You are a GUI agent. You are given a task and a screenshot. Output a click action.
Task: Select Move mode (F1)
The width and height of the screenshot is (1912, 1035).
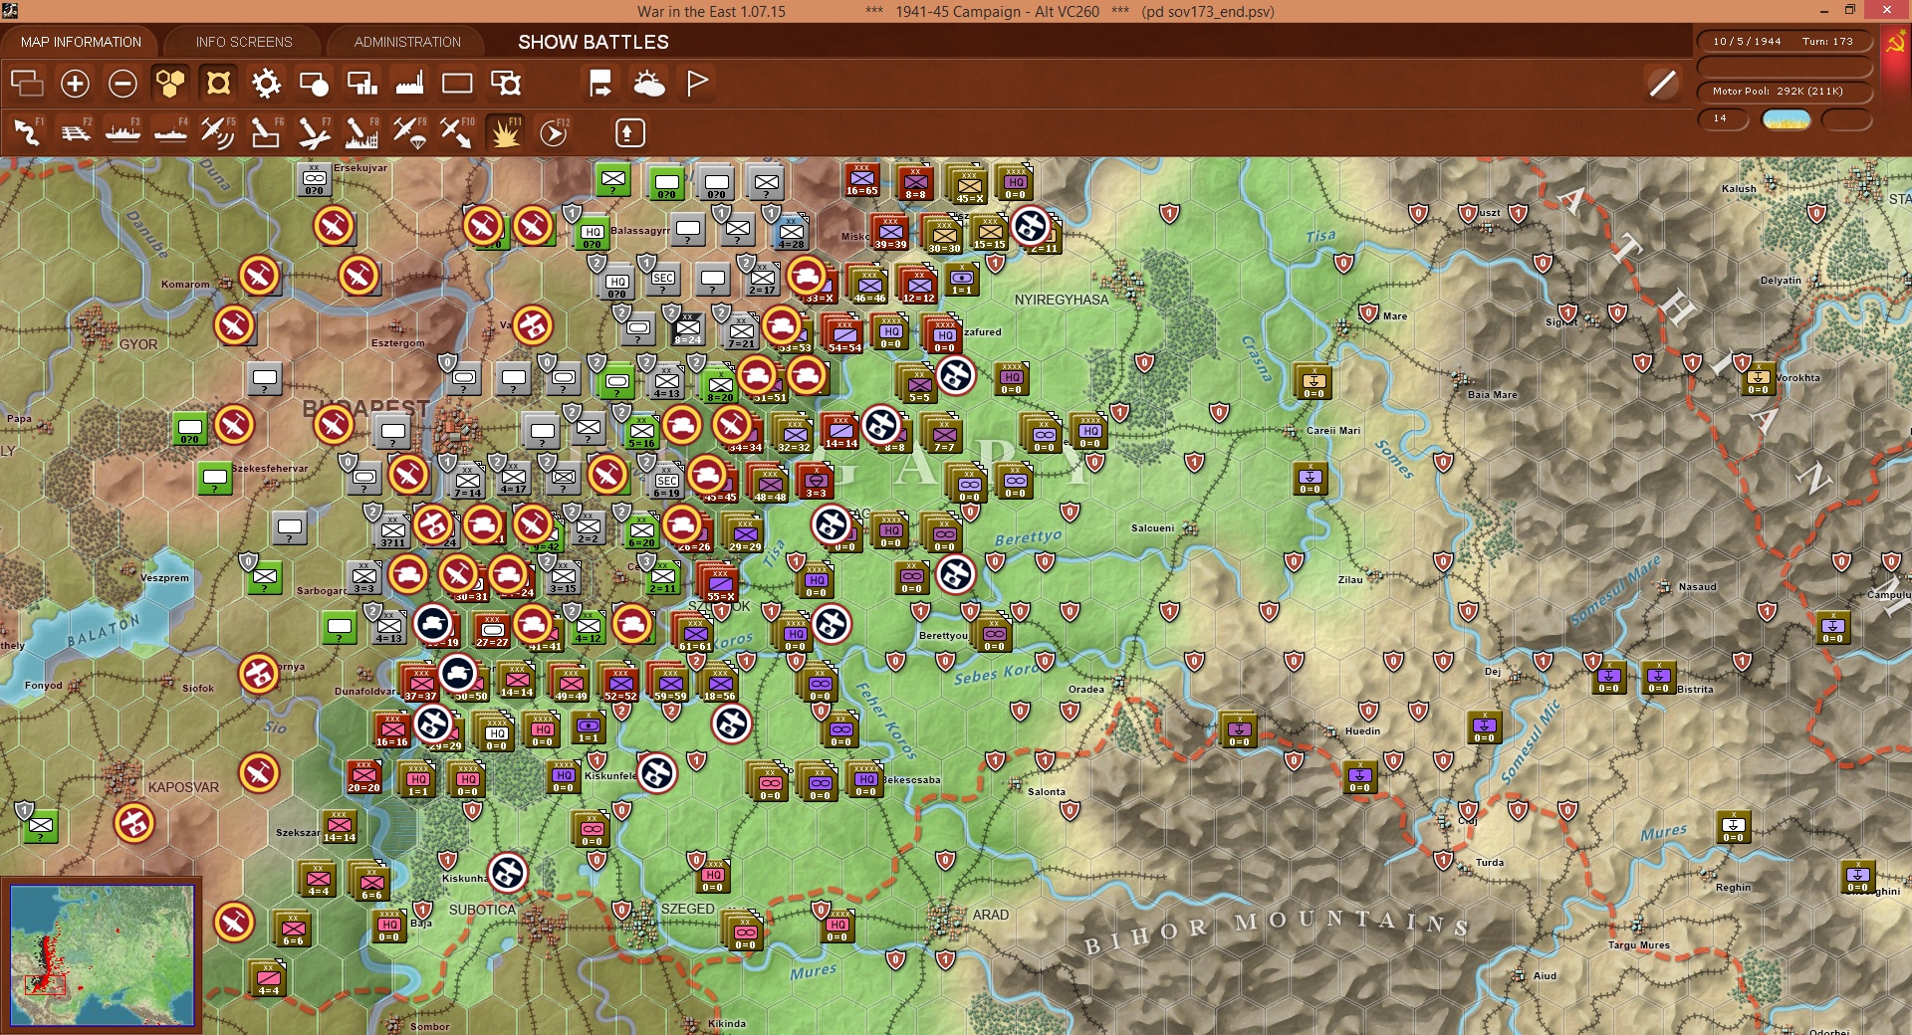[x=27, y=132]
